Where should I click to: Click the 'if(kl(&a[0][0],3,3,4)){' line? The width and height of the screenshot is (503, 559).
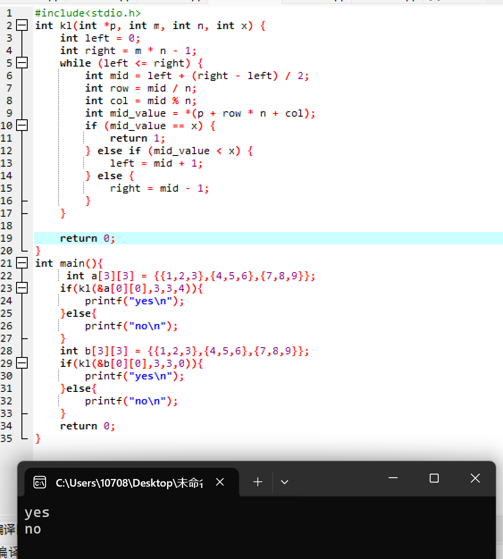(x=131, y=288)
